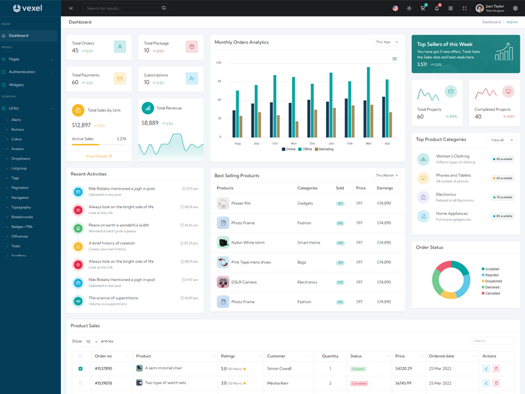The image size is (525, 394).
Task: Open the chart hamburger menu icon
Action: click(x=394, y=59)
